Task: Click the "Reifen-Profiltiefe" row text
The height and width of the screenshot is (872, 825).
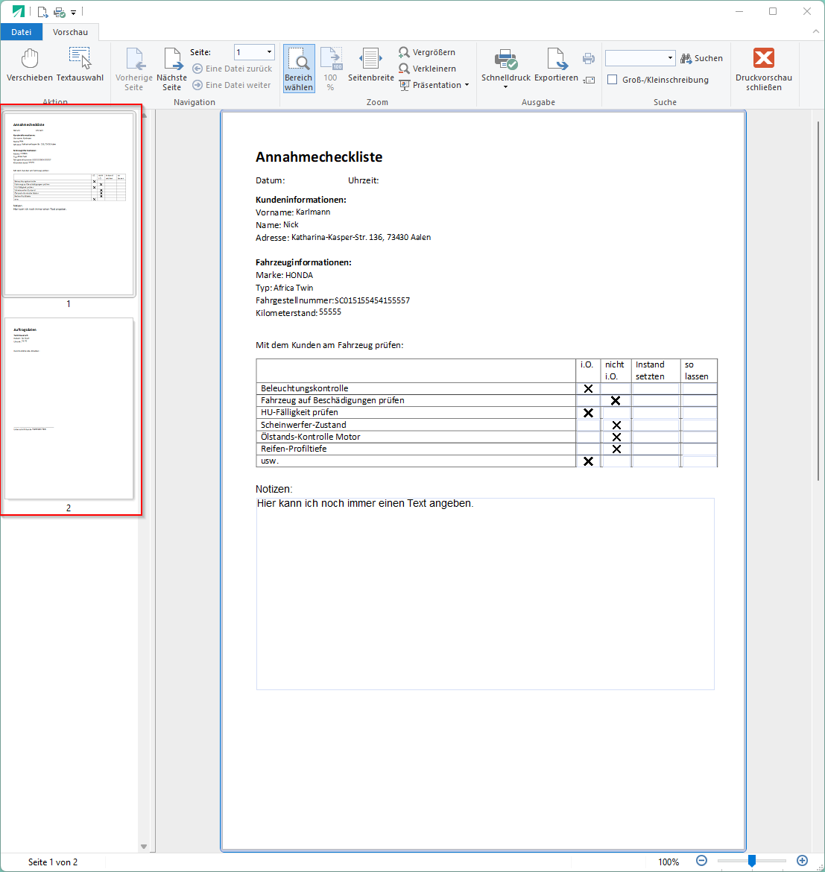Action: (x=294, y=449)
